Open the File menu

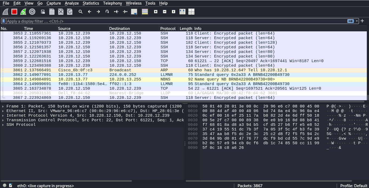[6, 3]
